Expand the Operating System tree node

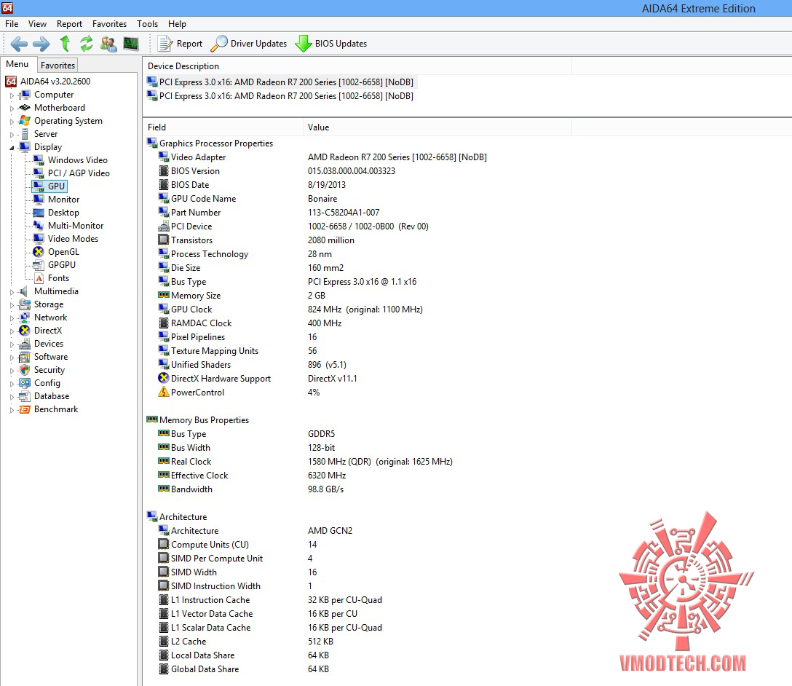(12, 121)
